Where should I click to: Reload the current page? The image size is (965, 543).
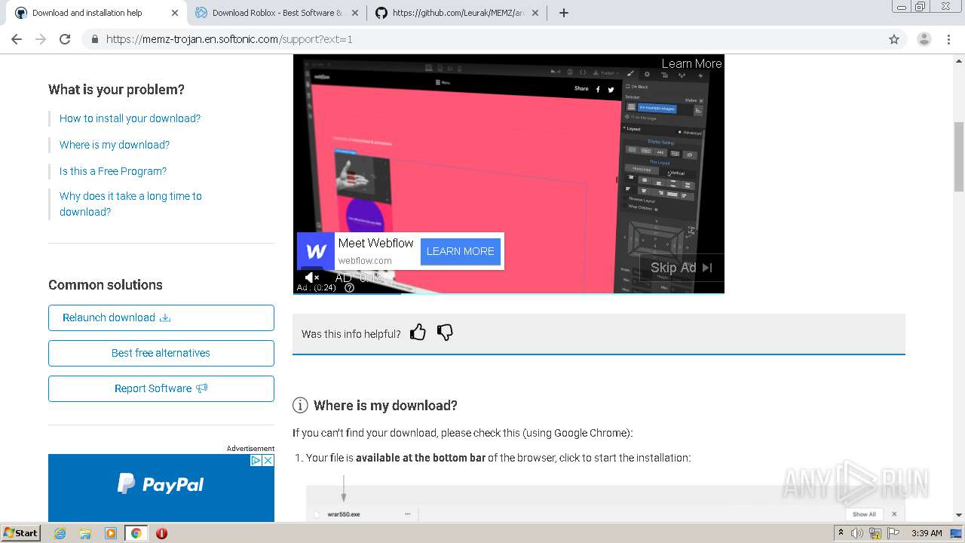[x=65, y=39]
